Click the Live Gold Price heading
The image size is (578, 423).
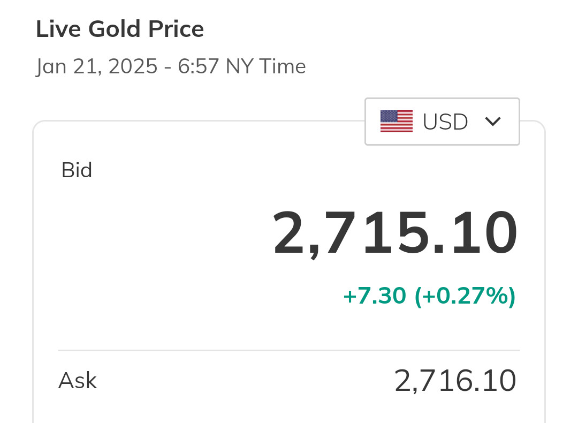pos(120,29)
